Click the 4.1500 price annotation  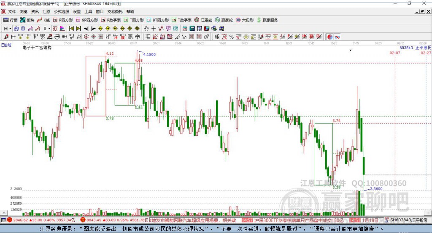149,54
